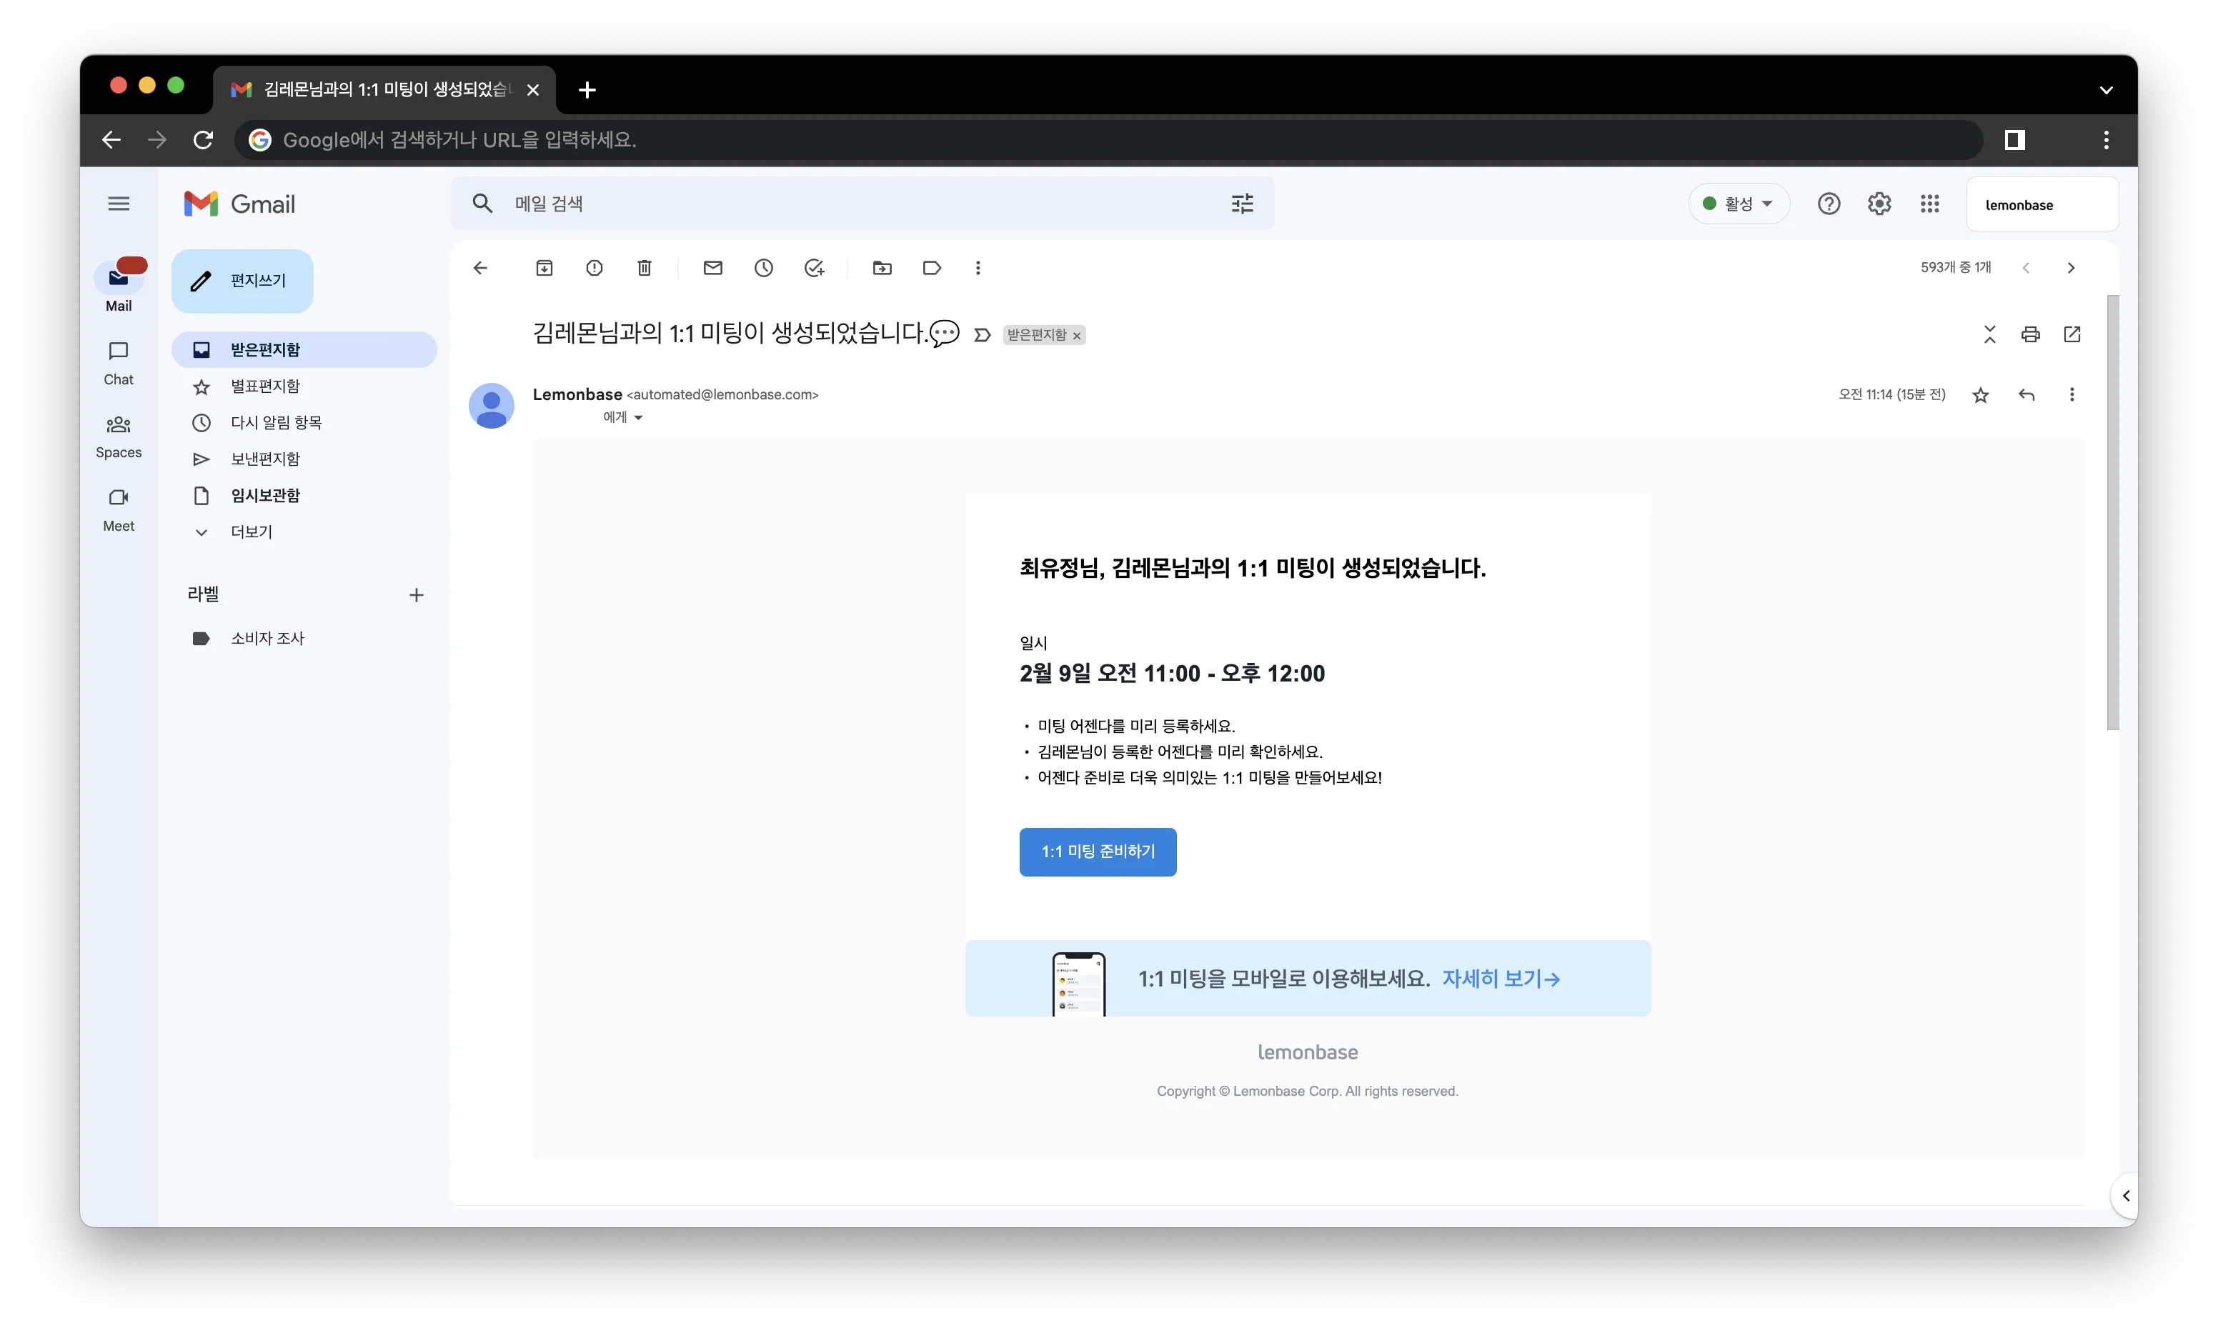
Task: Switch to Chat section
Action: [119, 363]
